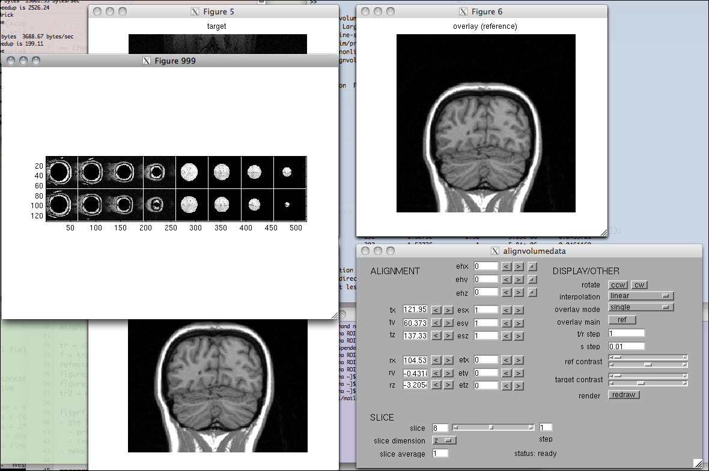Click the t/r step input field
This screenshot has height=471, width=709.
(626, 333)
